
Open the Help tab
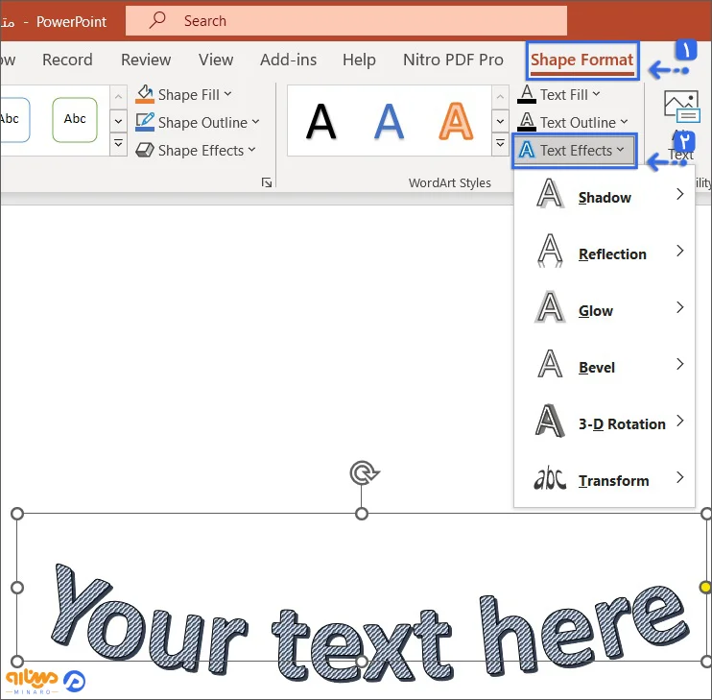359,60
